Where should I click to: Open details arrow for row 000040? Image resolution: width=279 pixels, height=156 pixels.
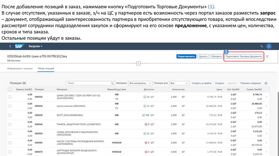coord(266,124)
